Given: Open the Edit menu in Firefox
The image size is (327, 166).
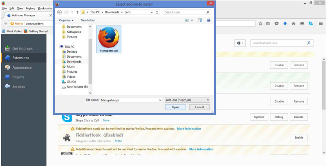Looking at the screenshot, I should (12, 8).
